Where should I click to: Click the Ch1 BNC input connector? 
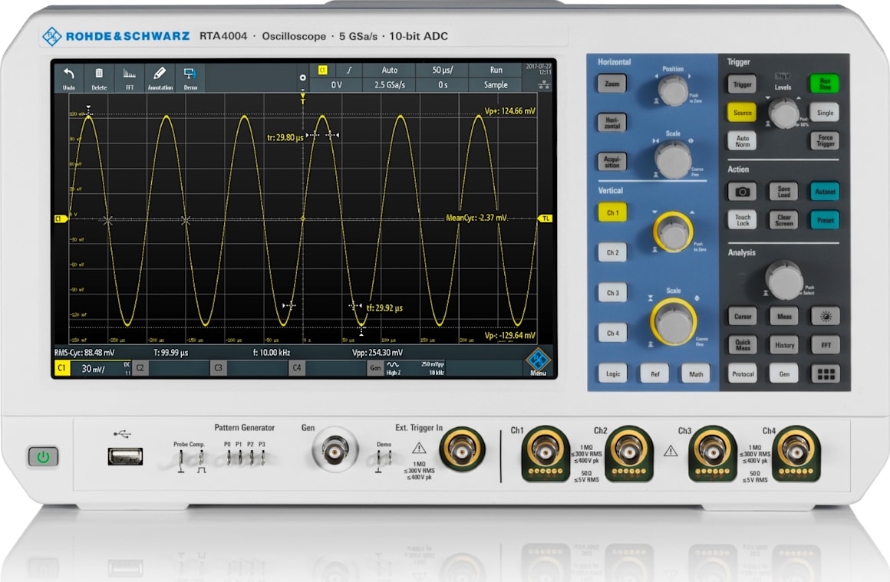[545, 452]
